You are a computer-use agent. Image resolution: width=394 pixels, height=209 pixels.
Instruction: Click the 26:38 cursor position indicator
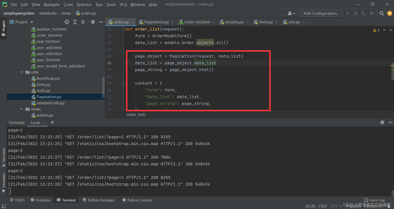(x=310, y=206)
